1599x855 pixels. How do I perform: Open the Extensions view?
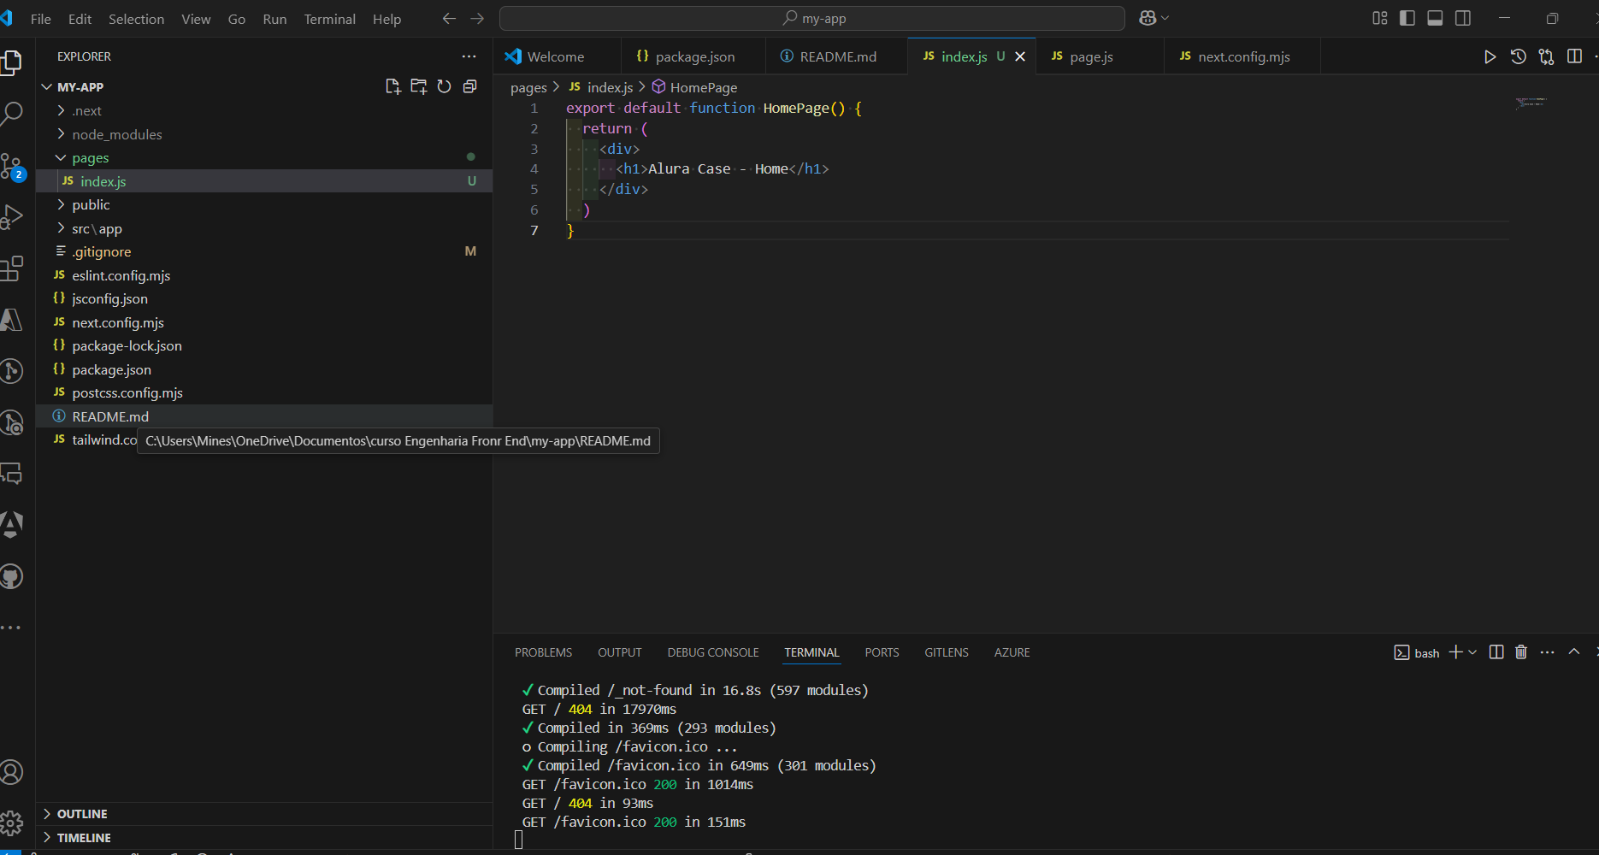tap(11, 268)
